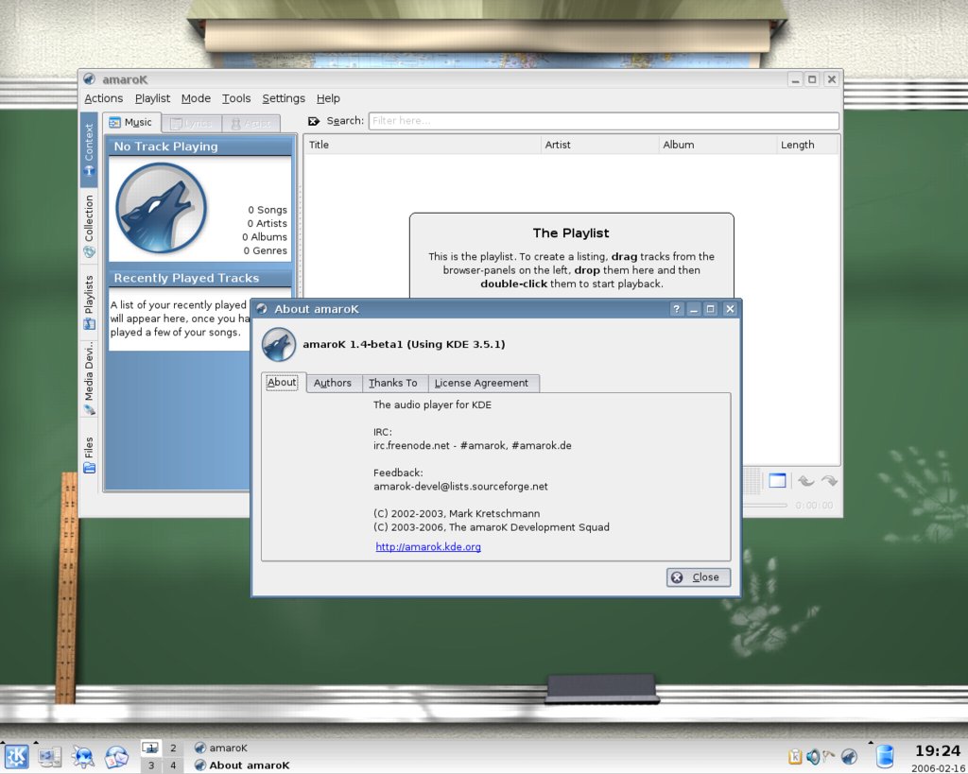Click the player window toggle icon in amaroK toolbar
The image size is (968, 774).
click(777, 481)
